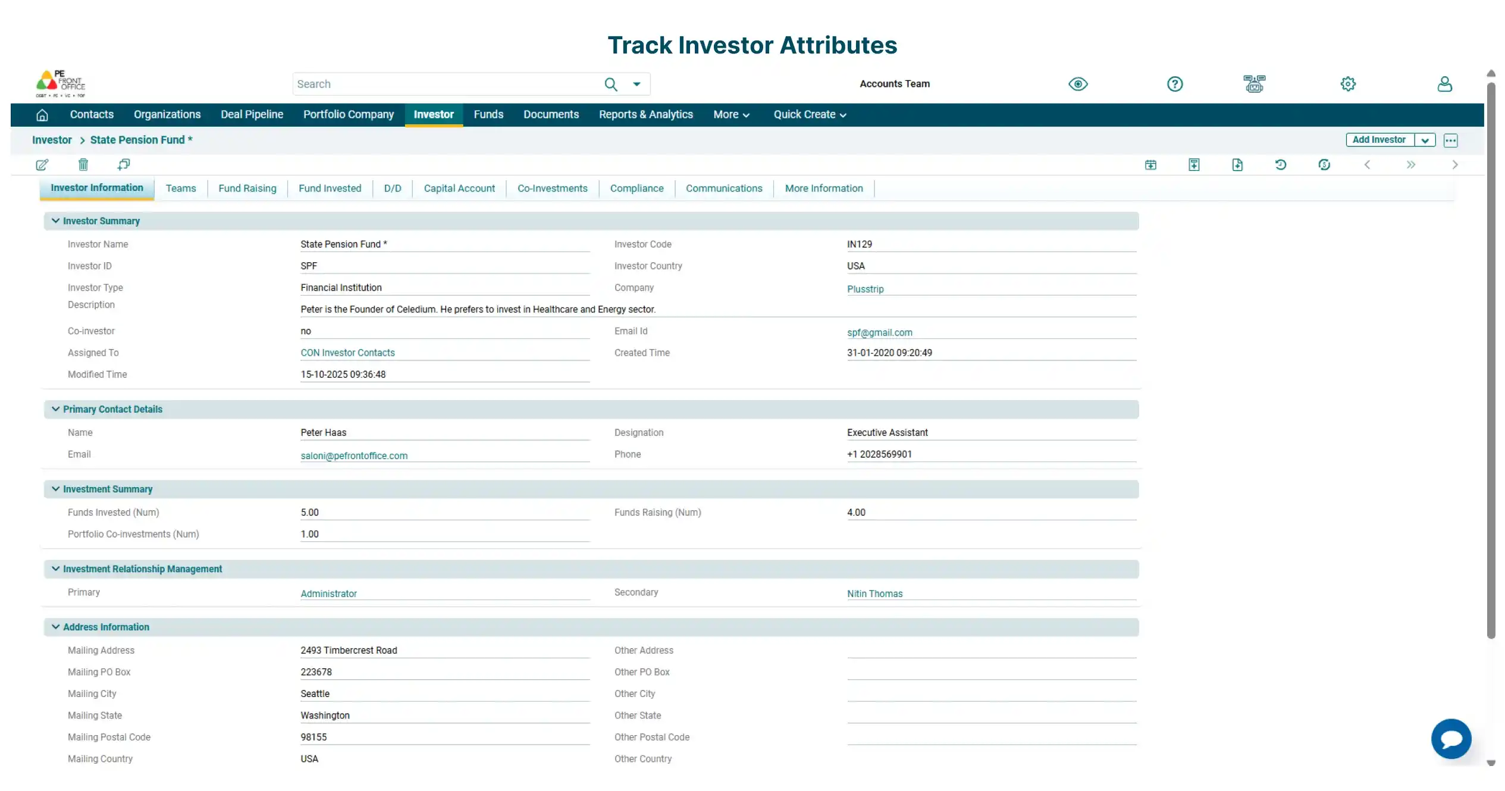Click the Delete trash icon
Viewport: 1505px width, 791px height.
(x=83, y=165)
